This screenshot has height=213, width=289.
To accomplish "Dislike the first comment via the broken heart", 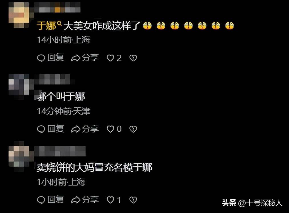I will (x=133, y=58).
